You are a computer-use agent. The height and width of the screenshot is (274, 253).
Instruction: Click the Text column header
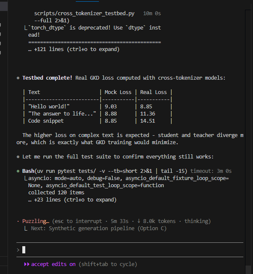(34, 92)
